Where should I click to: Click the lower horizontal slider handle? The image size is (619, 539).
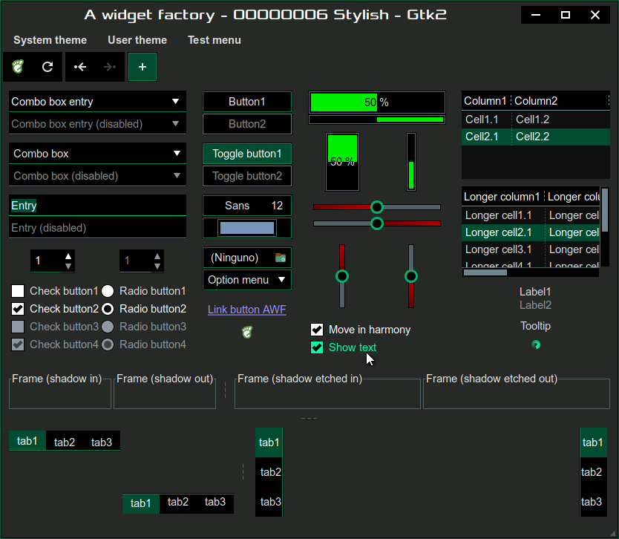(377, 223)
